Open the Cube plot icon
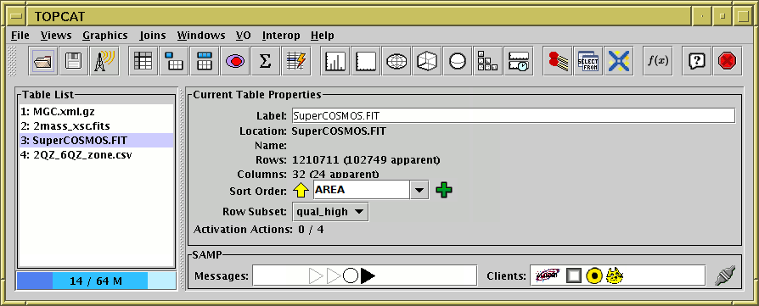 426,61
